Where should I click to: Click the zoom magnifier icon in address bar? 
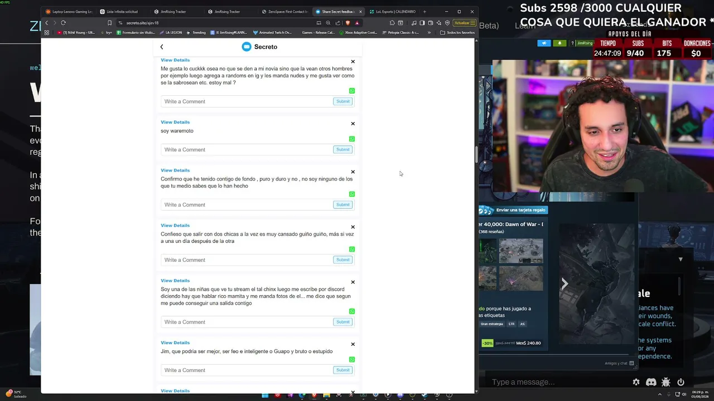(x=328, y=23)
